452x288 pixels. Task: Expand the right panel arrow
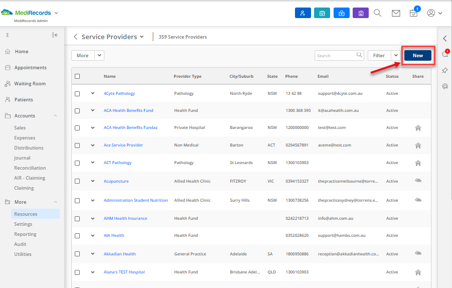pos(445,38)
